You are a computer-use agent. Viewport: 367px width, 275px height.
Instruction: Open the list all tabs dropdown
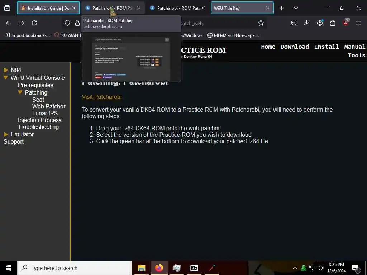296,8
